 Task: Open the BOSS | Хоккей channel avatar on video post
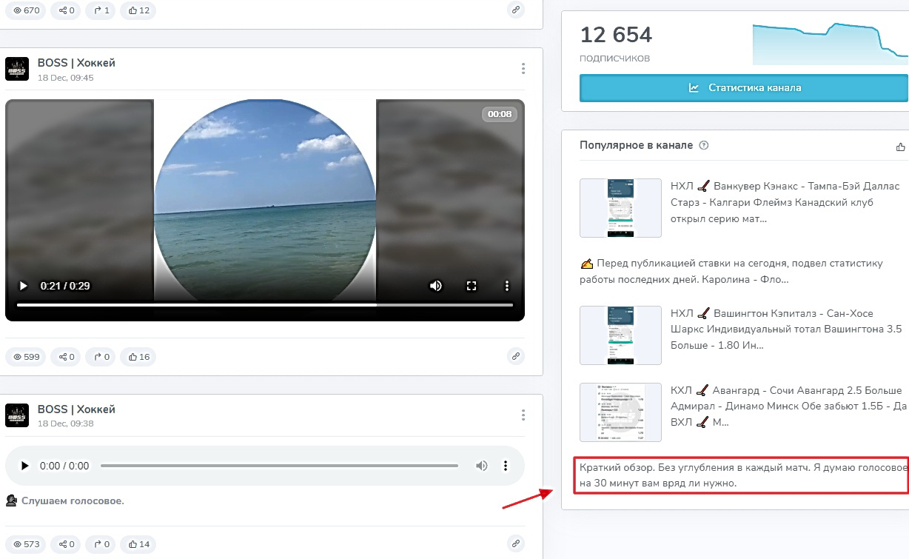[17, 69]
